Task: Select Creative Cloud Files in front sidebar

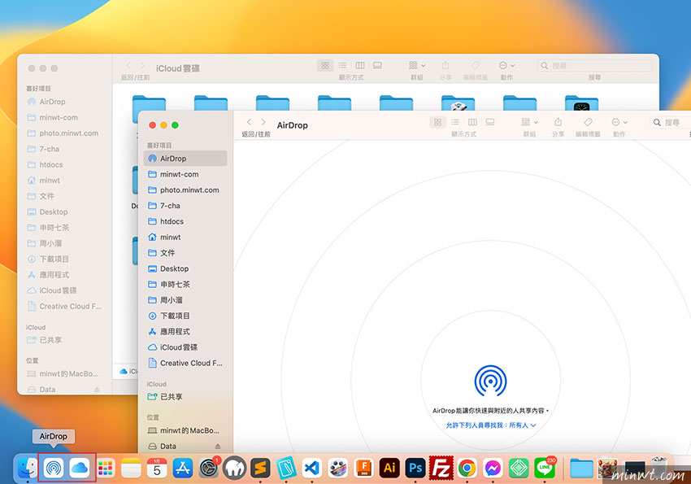Action: tap(185, 364)
